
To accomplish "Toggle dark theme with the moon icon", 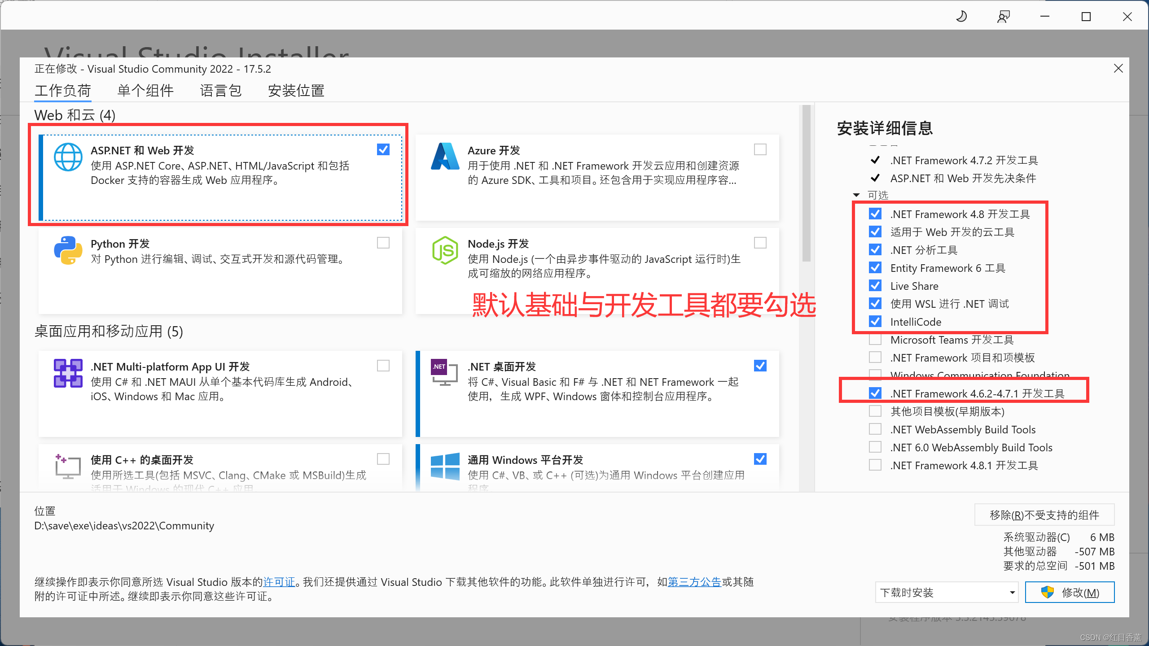I will [961, 17].
